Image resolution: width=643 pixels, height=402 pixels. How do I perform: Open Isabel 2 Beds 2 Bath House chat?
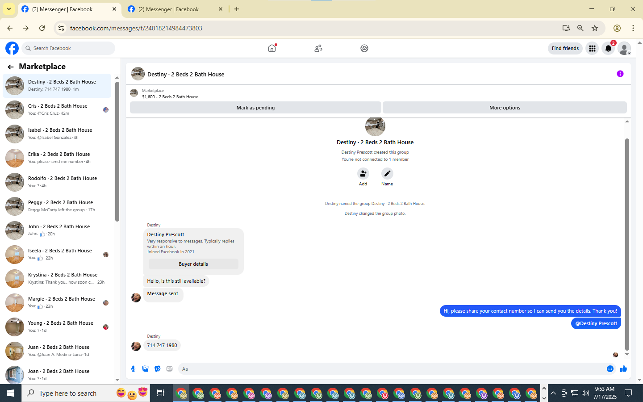[57, 134]
